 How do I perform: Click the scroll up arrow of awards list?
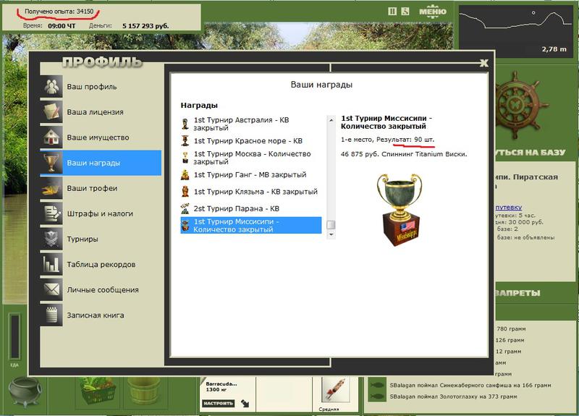tap(331, 119)
